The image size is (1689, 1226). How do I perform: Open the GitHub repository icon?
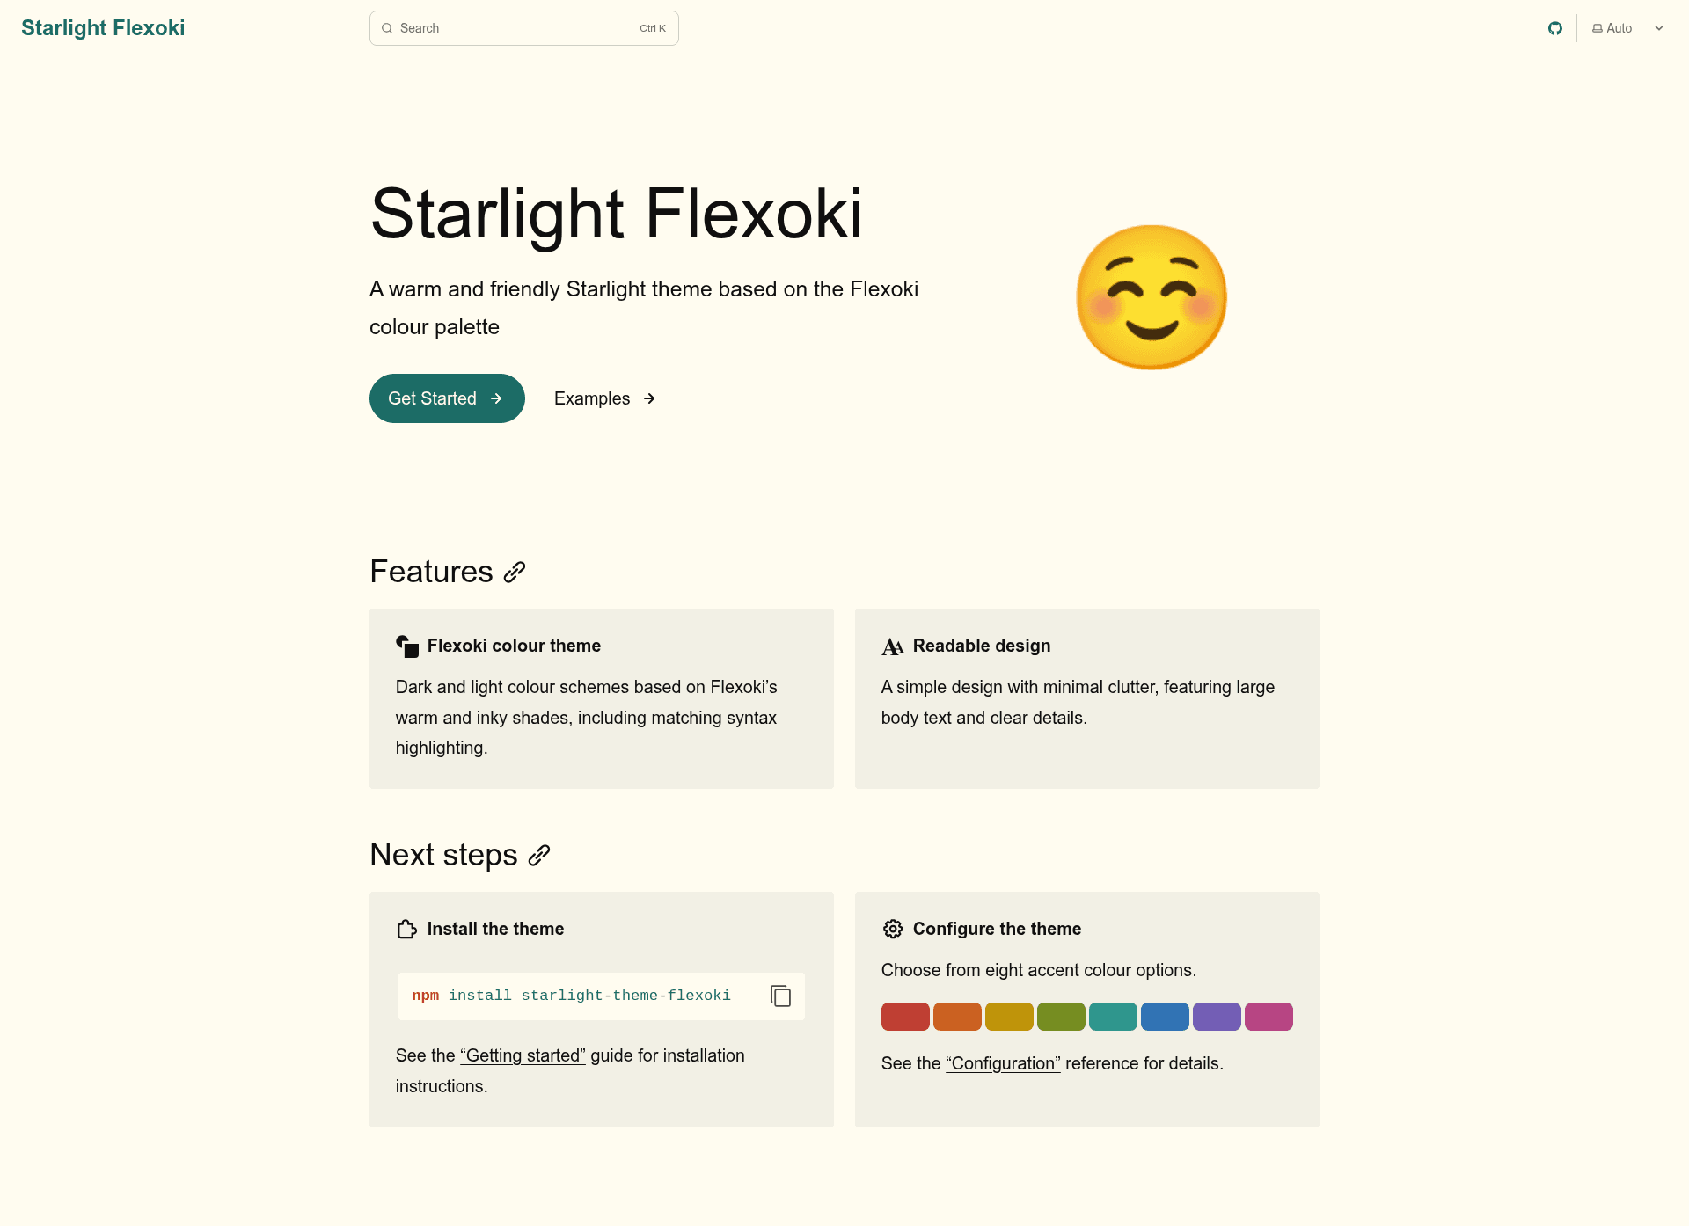1555,28
